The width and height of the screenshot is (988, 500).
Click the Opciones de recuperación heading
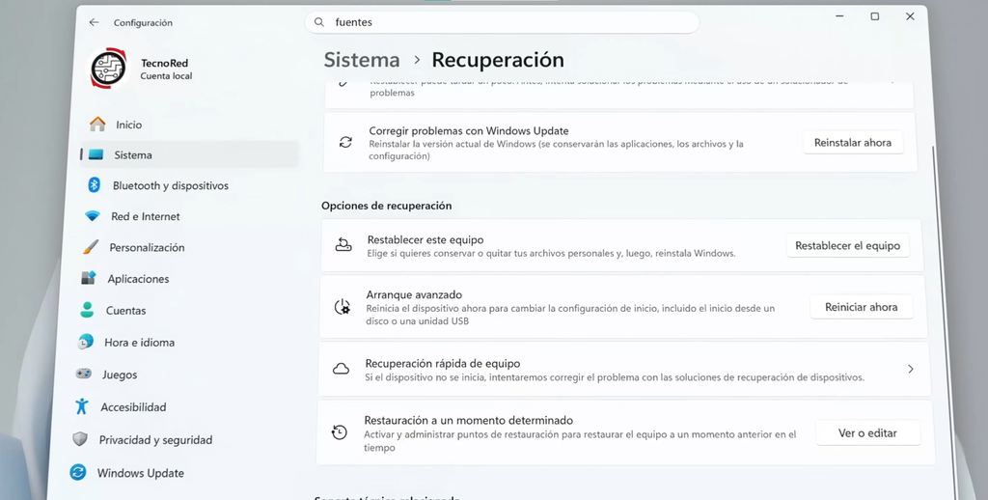(386, 206)
